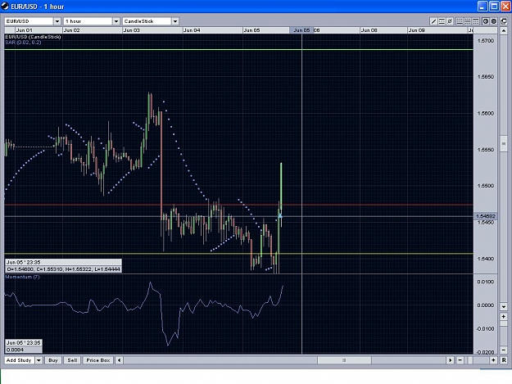512x384 pixels.
Task: Click the Price Box button
Action: pyautogui.click(x=98, y=360)
